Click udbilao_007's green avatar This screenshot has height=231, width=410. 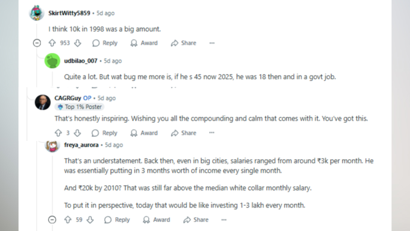pos(52,61)
